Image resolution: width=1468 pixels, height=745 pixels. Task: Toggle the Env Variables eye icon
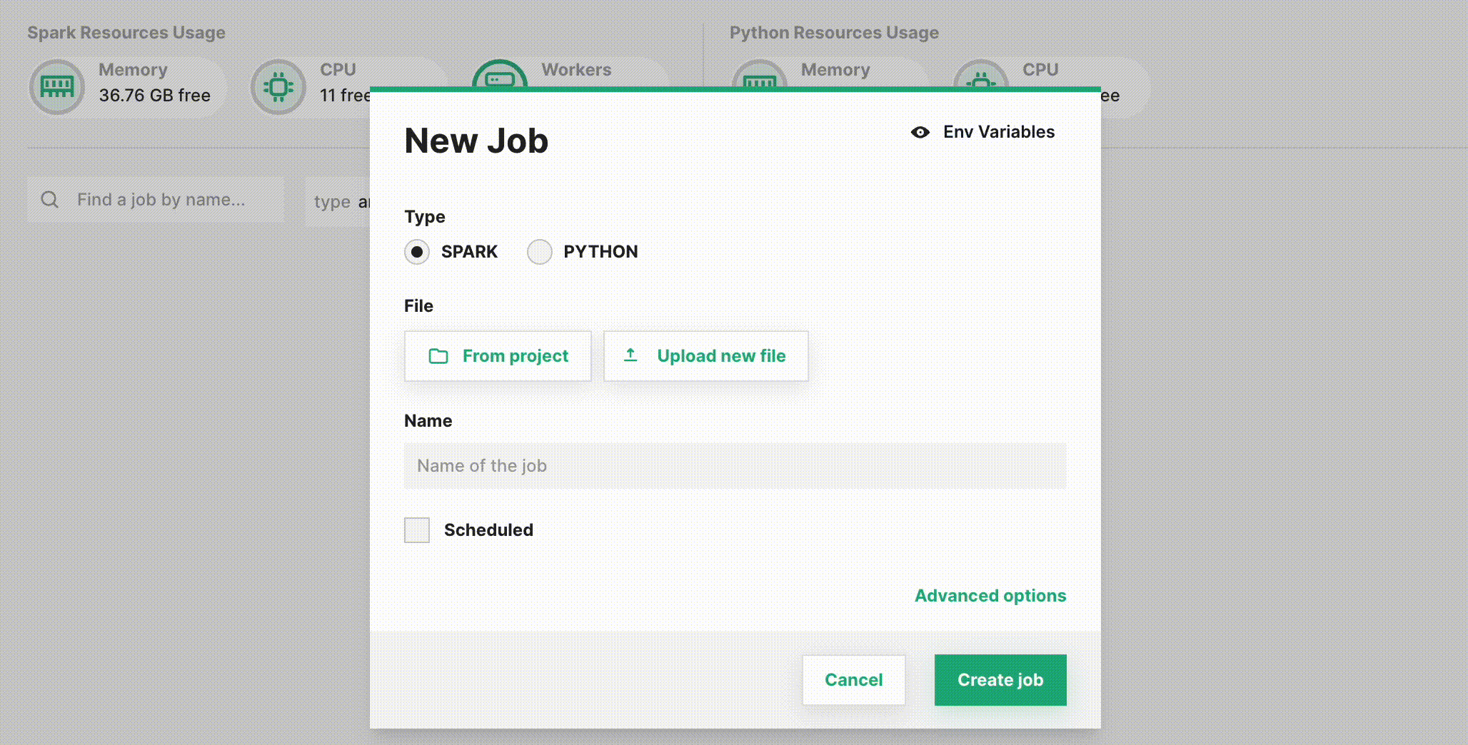(920, 132)
